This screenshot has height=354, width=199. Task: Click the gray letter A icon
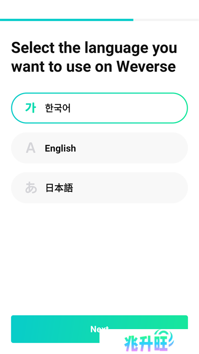30,148
